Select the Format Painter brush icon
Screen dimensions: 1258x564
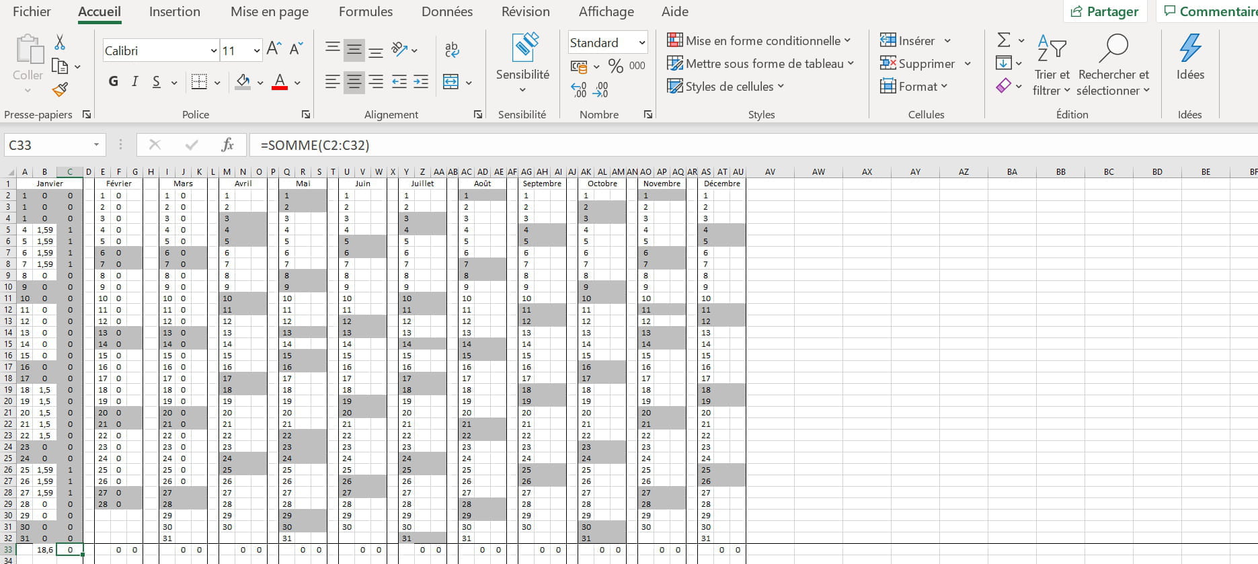[x=60, y=89]
